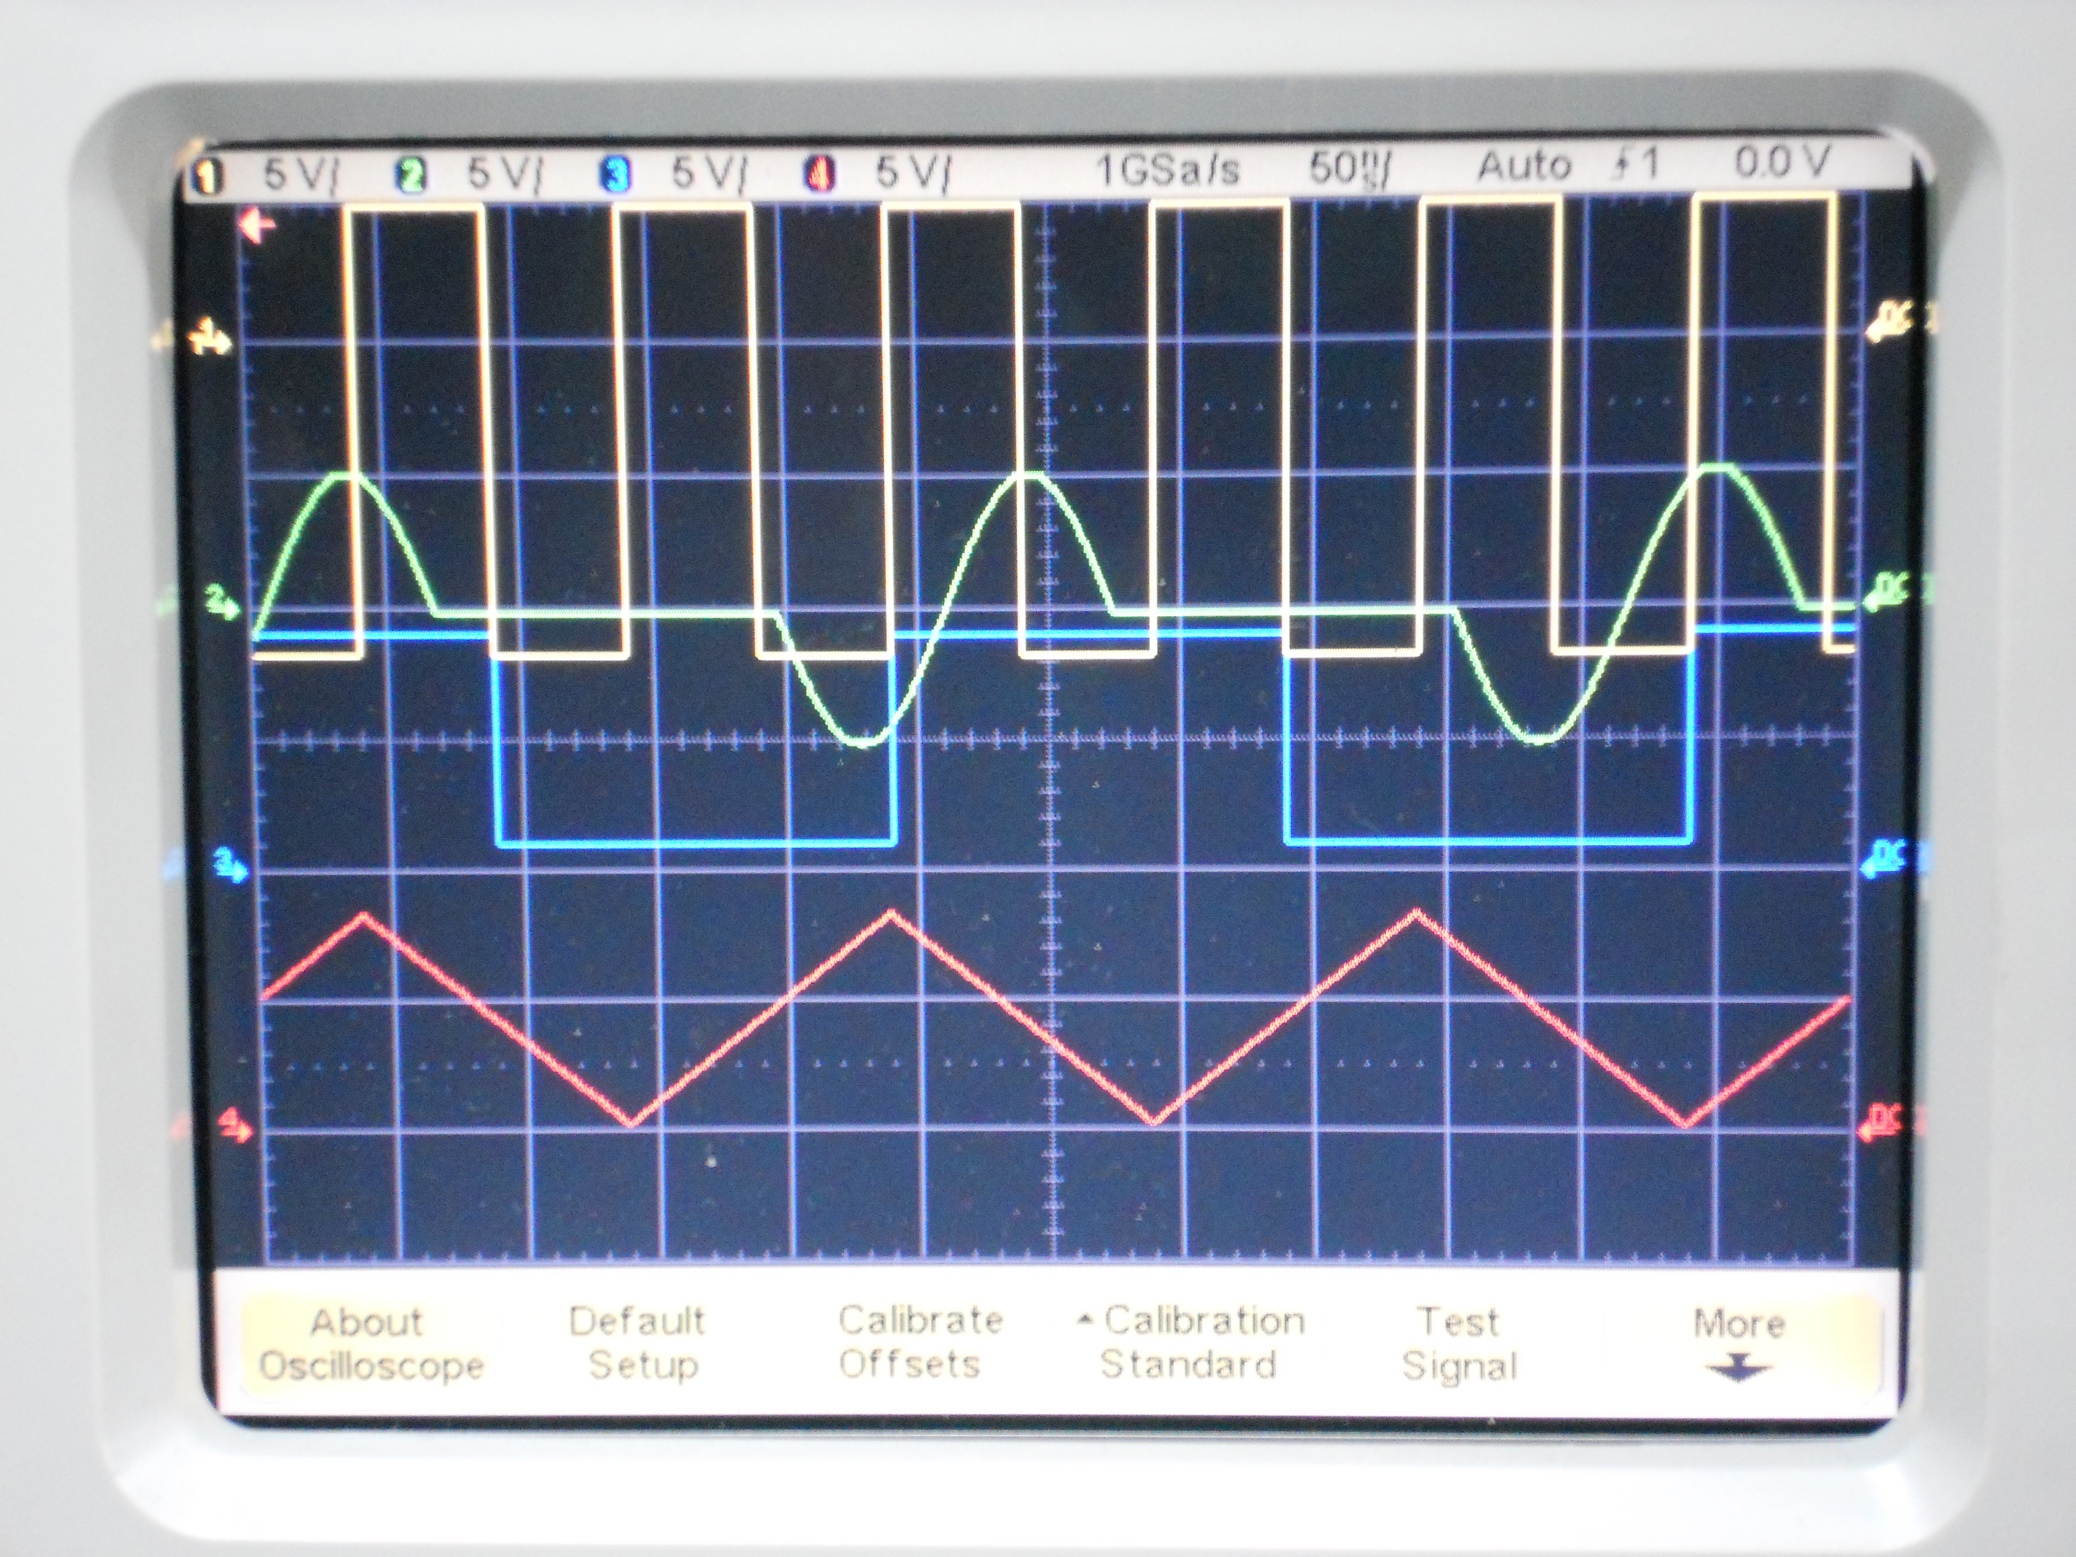This screenshot has height=1557, width=2076.
Task: Select the About Oscilloscope softkey
Action: point(371,1344)
